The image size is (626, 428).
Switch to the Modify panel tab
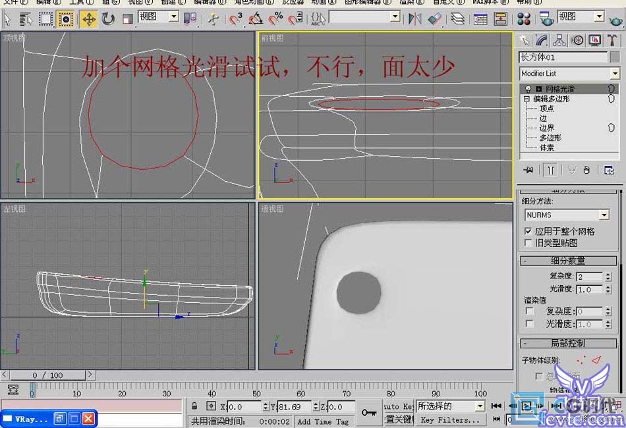point(542,40)
